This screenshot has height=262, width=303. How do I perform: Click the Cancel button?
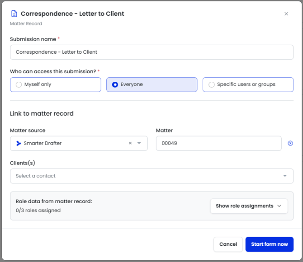(x=228, y=244)
